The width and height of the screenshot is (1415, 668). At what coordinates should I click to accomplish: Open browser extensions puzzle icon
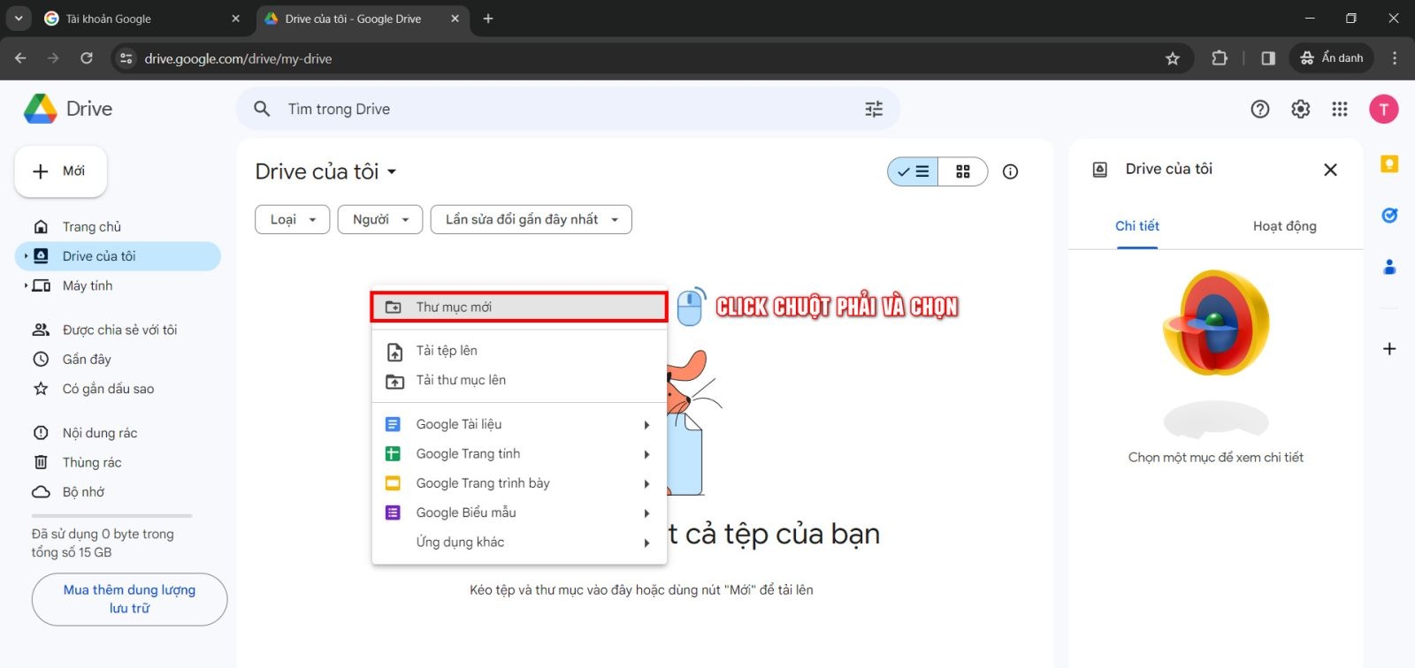(x=1220, y=58)
